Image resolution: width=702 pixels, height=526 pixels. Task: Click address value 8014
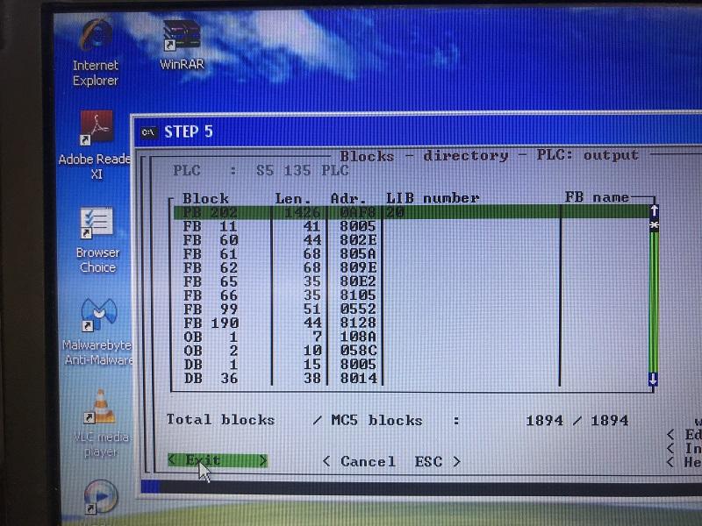point(358,379)
